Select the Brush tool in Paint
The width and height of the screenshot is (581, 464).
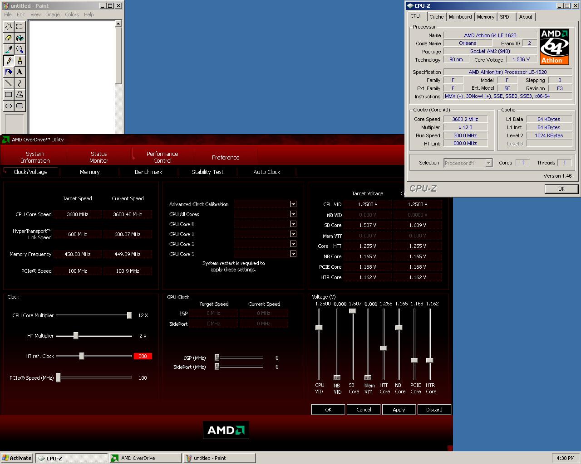click(20, 61)
